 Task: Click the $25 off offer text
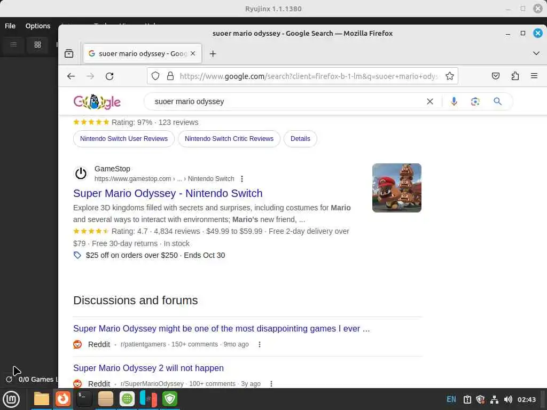155,255
